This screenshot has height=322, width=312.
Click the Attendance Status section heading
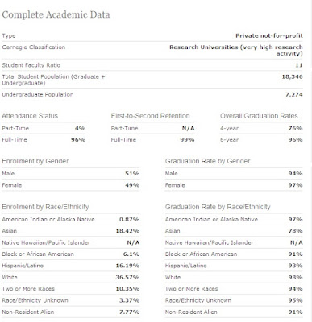click(30, 116)
